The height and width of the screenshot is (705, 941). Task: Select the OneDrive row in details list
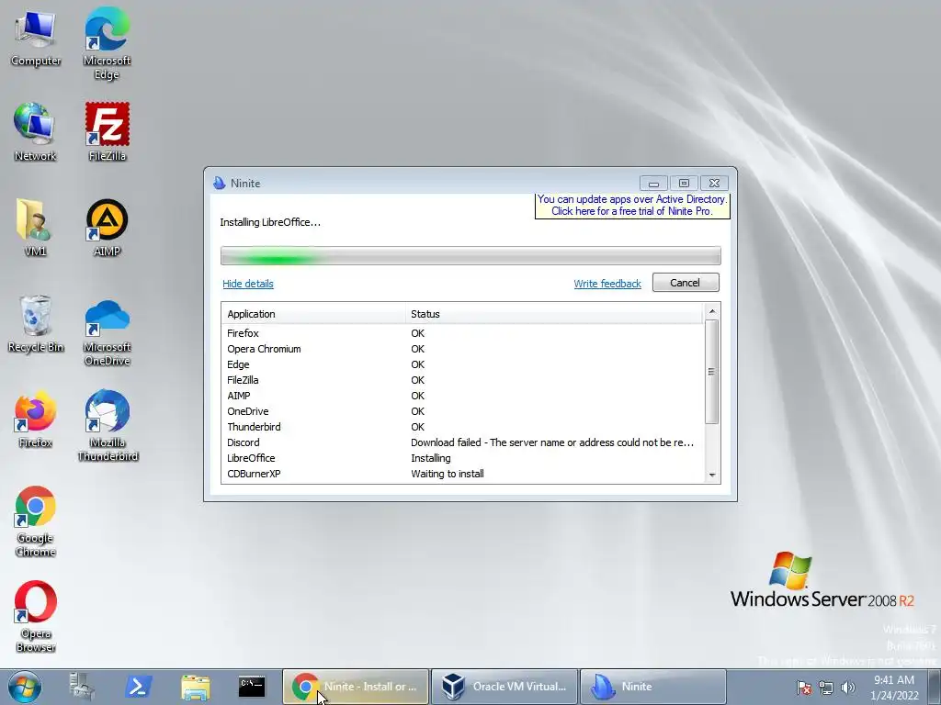pos(462,411)
